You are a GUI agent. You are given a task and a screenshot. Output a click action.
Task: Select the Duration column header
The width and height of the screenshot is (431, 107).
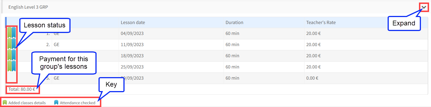pyautogui.click(x=234, y=22)
